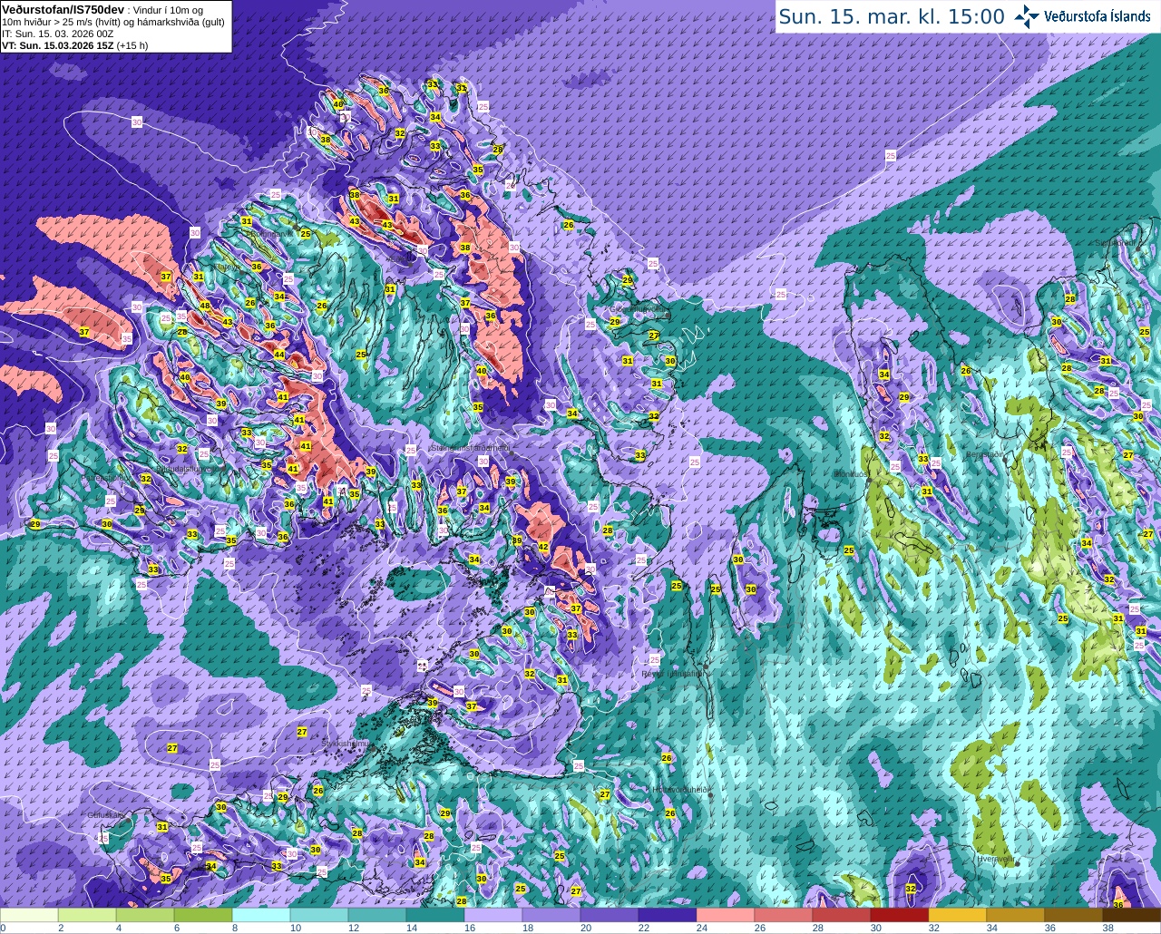Click the yellow 44 gust marker
Image resolution: width=1161 pixels, height=934 pixels.
point(279,355)
